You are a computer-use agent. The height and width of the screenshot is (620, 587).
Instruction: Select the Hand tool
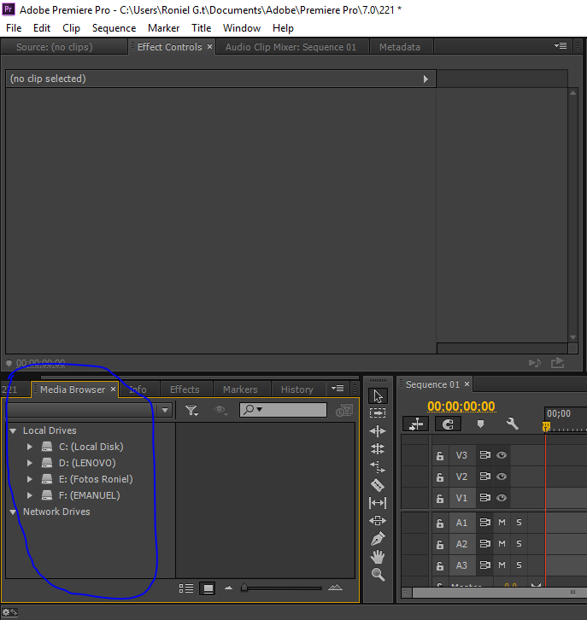(378, 557)
